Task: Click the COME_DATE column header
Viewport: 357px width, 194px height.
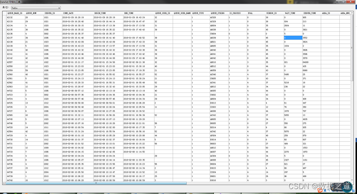Action: click(x=78, y=13)
